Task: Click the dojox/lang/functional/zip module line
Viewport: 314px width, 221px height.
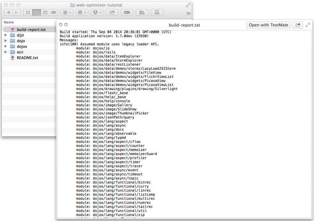Action: coord(110,215)
